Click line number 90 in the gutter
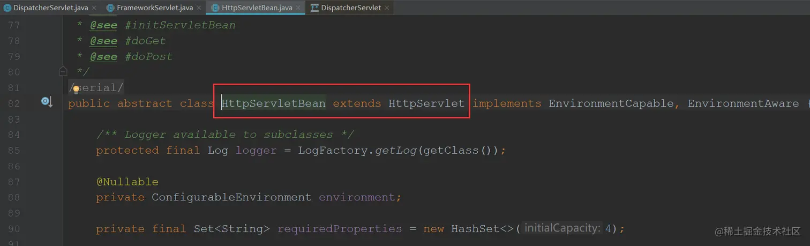Screen dimensions: 810x246 click(14, 229)
